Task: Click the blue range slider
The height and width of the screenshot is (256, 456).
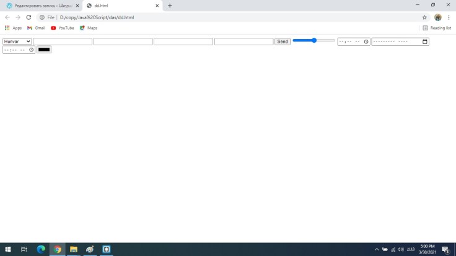Action: (313, 40)
